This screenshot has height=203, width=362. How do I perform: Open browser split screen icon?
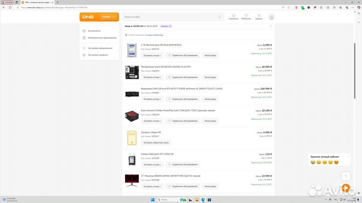(x=328, y=8)
